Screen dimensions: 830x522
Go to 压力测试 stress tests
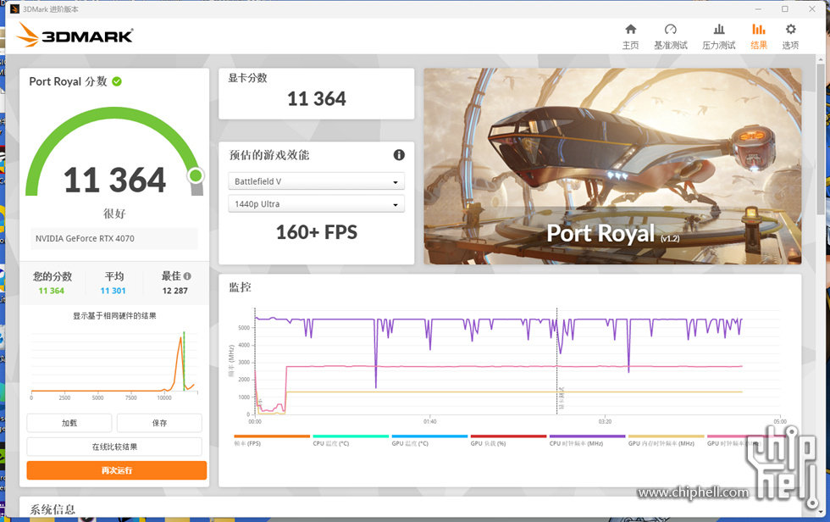(718, 36)
